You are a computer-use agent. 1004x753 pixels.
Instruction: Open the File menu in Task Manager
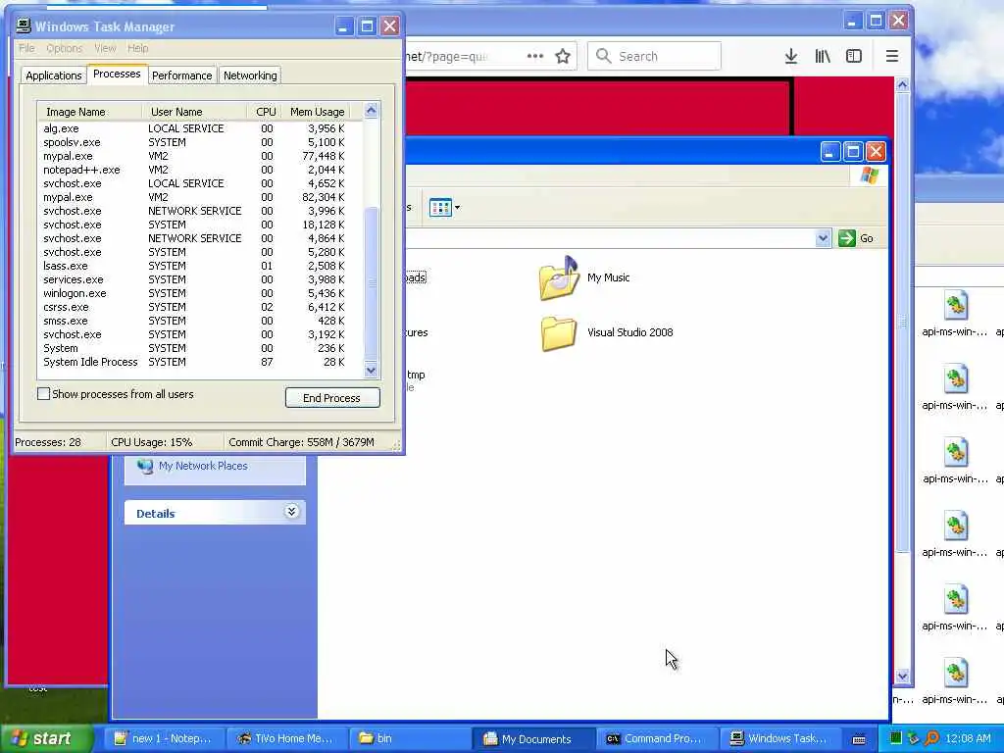[x=26, y=48]
